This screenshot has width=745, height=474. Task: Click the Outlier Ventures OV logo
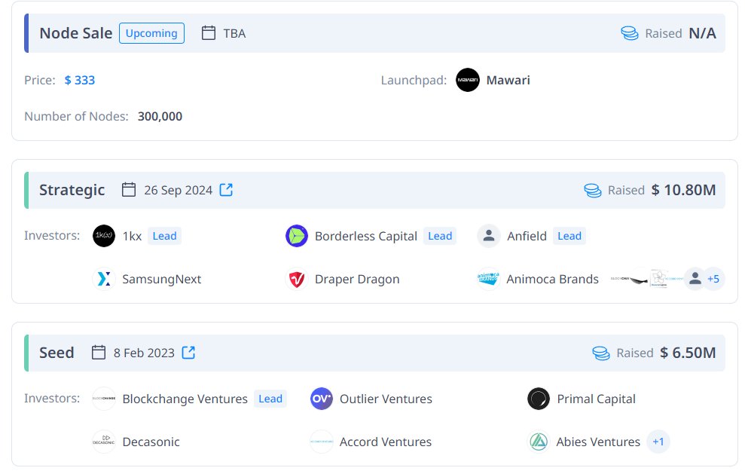pos(321,399)
